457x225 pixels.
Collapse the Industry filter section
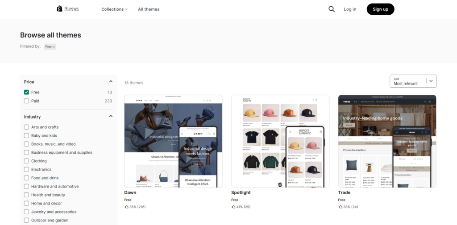[111, 116]
